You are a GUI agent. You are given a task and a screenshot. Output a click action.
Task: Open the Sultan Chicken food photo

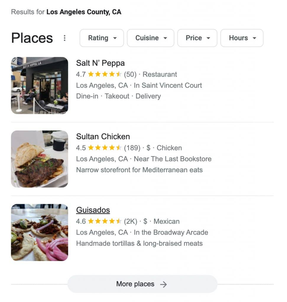tap(40, 159)
